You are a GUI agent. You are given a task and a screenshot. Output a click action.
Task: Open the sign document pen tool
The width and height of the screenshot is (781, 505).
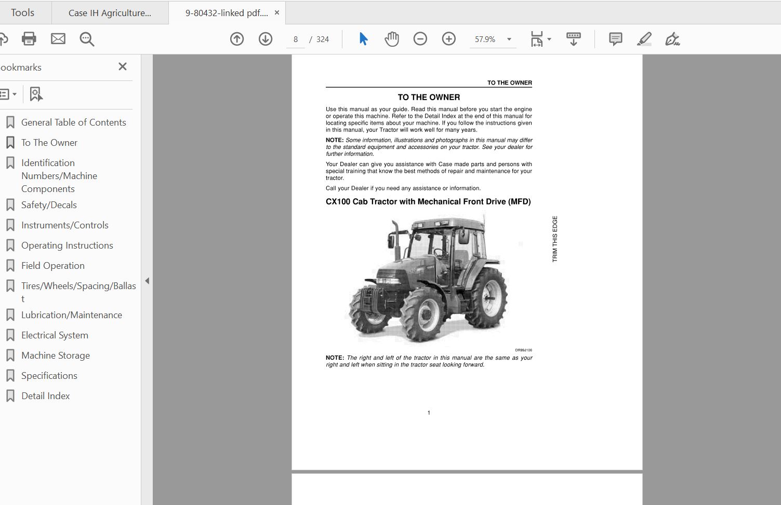pos(672,39)
